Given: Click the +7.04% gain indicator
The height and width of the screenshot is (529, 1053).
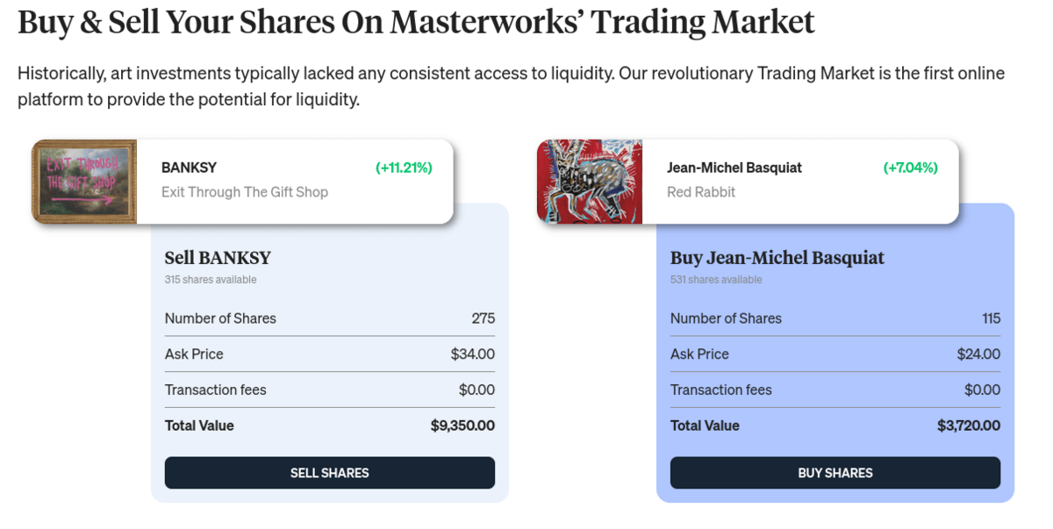Looking at the screenshot, I should pyautogui.click(x=911, y=168).
